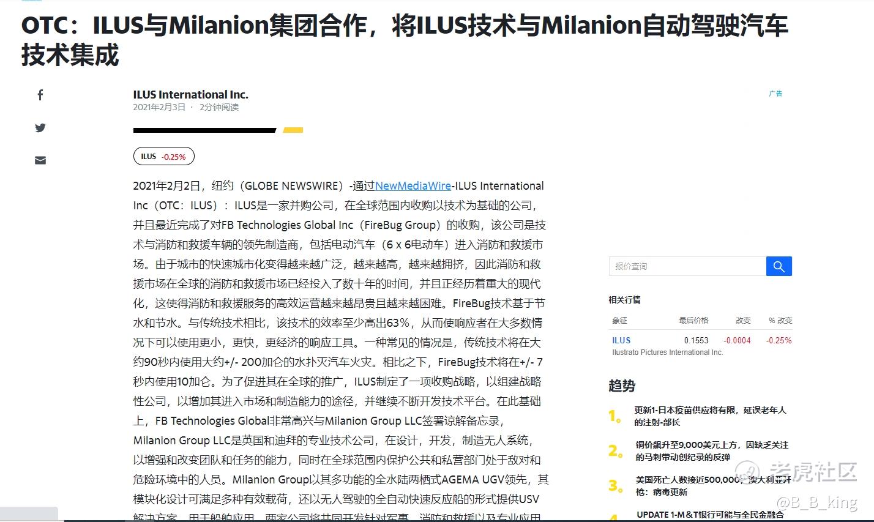The width and height of the screenshot is (874, 522).
Task: Click 最后价格 column header
Action: tap(693, 320)
